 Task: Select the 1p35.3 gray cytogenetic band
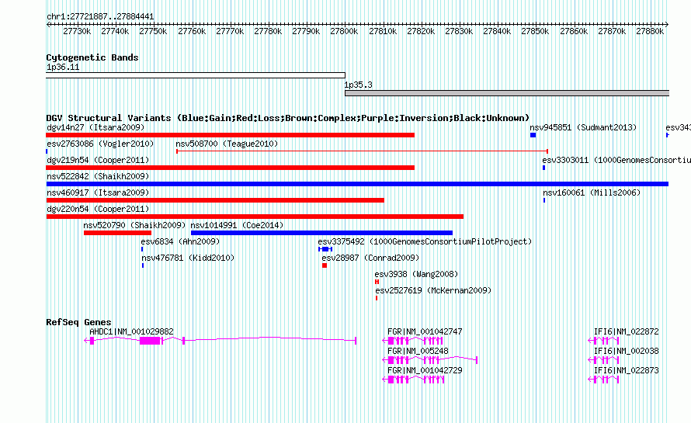(507, 93)
